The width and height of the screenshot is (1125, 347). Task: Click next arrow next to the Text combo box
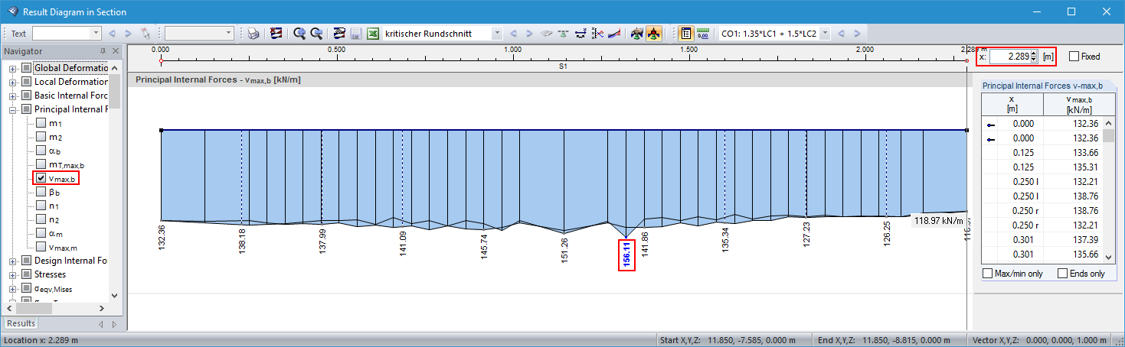coord(129,34)
